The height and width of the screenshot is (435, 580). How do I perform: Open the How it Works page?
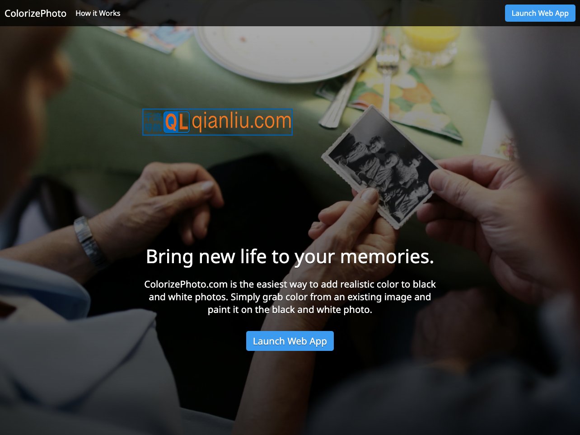coord(98,13)
